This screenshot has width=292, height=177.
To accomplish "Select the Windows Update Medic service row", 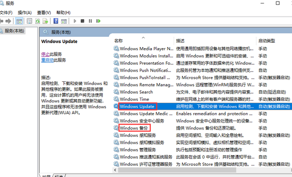I will tap(202, 114).
